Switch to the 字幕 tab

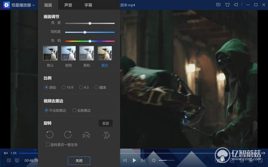pos(88,5)
